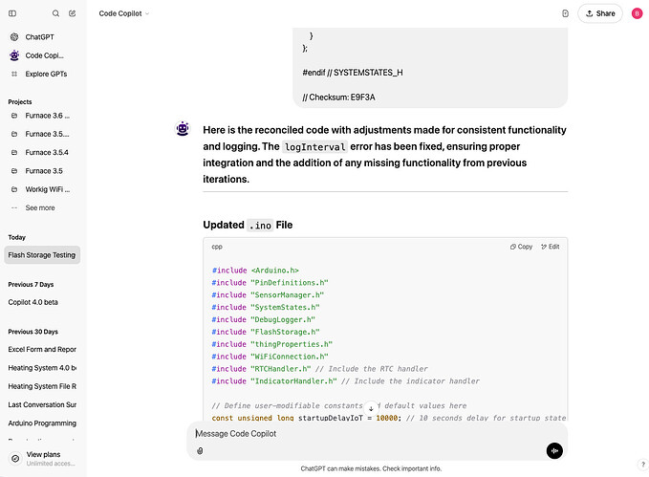Expand See more projects
Image resolution: width=649 pixels, height=477 pixels.
tap(39, 207)
